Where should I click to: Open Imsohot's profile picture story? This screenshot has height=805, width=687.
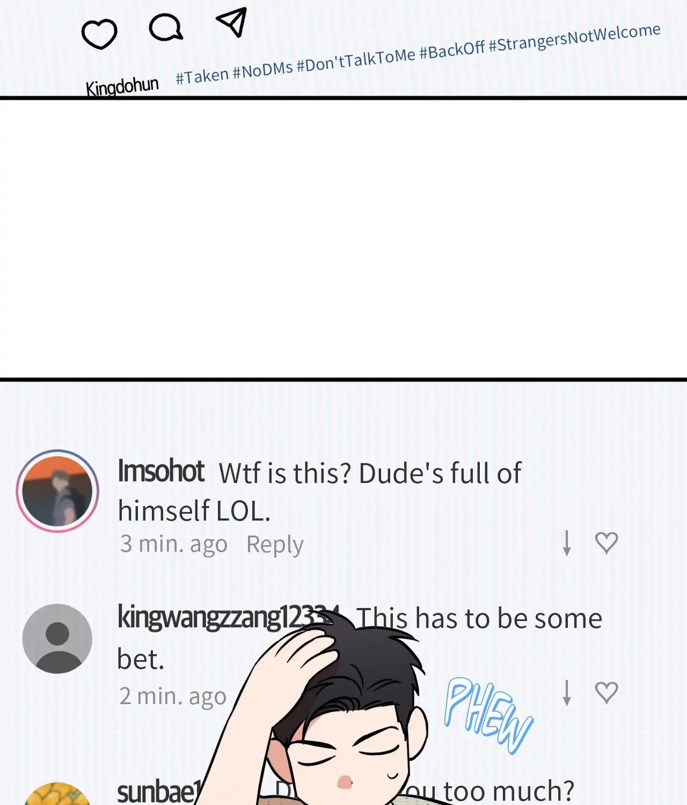click(x=57, y=491)
